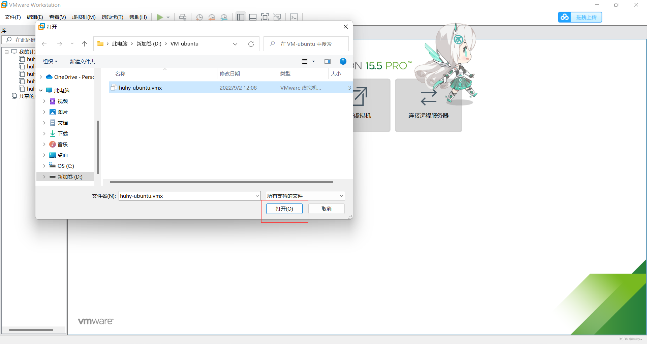Viewport: 647px width, 344px height.
Task: Collapse the 此电脑 tree node
Action: point(41,91)
